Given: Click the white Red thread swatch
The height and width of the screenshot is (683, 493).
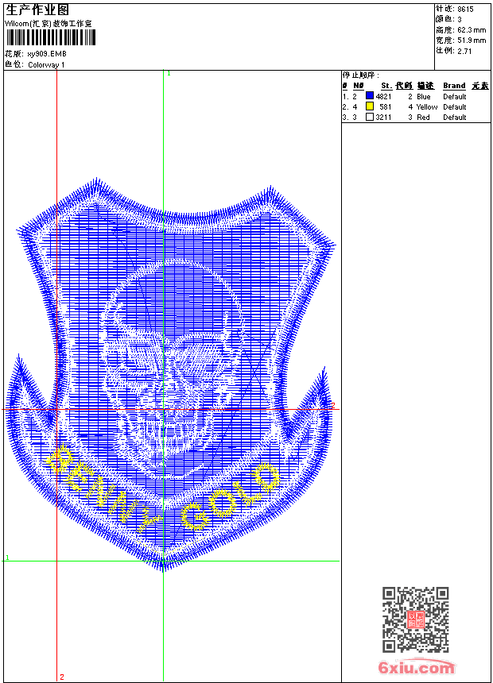Looking at the screenshot, I should pyautogui.click(x=370, y=117).
